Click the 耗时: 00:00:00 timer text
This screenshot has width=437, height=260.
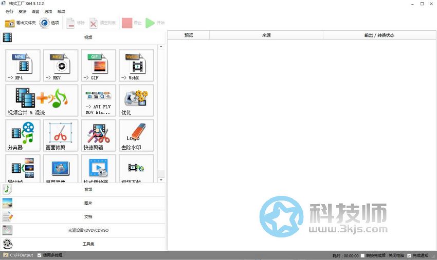pos(345,255)
